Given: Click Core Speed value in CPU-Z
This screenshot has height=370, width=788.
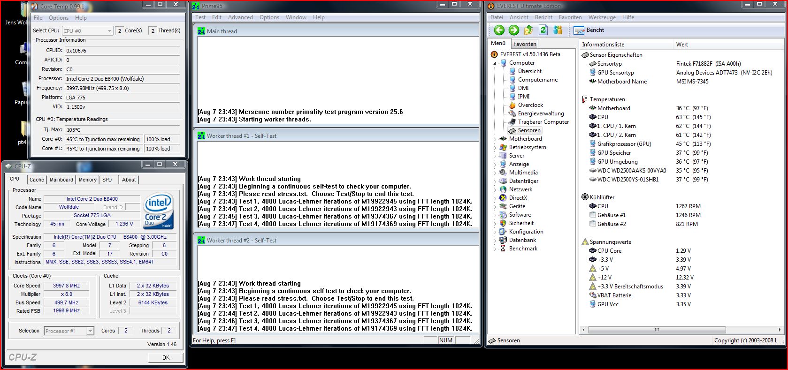Looking at the screenshot, I should point(66,286).
